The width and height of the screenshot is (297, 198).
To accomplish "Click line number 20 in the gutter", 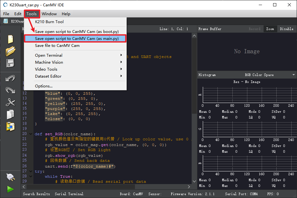I will coord(25,134).
